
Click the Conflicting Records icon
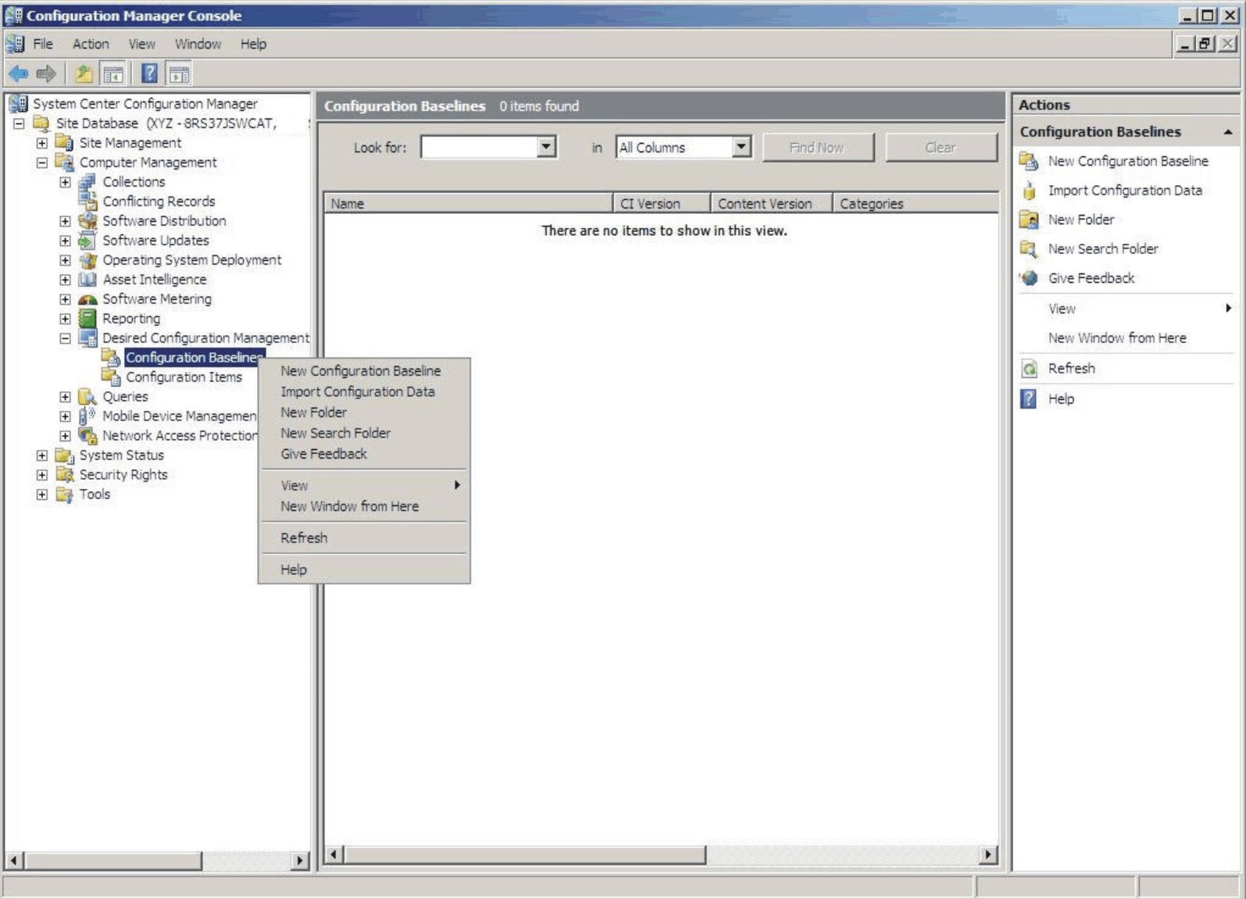tap(87, 202)
